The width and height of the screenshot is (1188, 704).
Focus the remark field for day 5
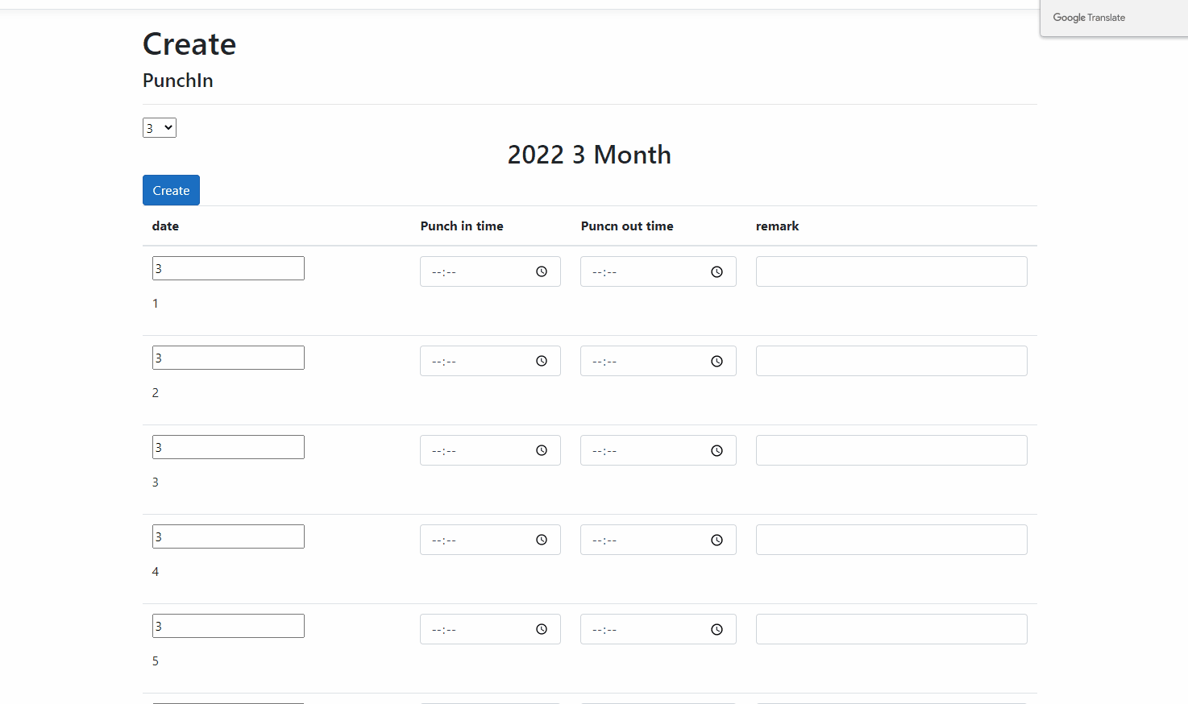891,629
